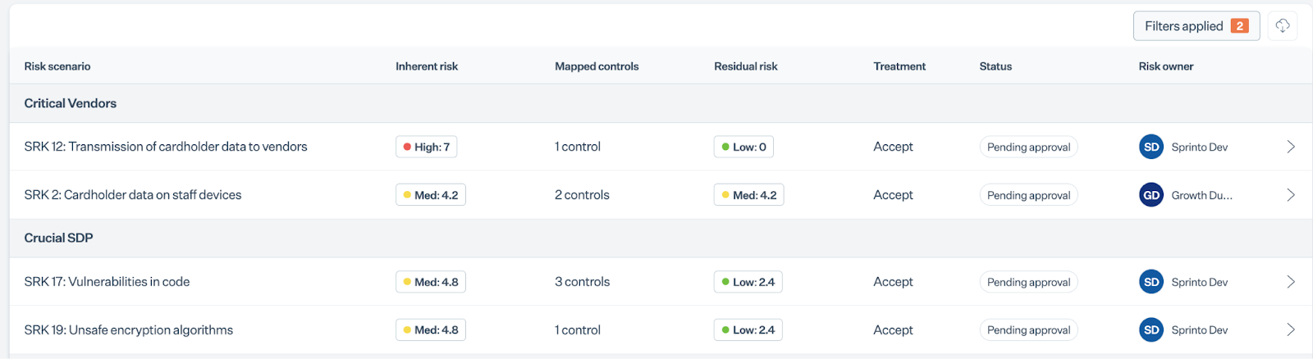Viewport: 1313px width, 359px height.
Task: Click the SD avatar for SRK 12
Action: click(1151, 147)
